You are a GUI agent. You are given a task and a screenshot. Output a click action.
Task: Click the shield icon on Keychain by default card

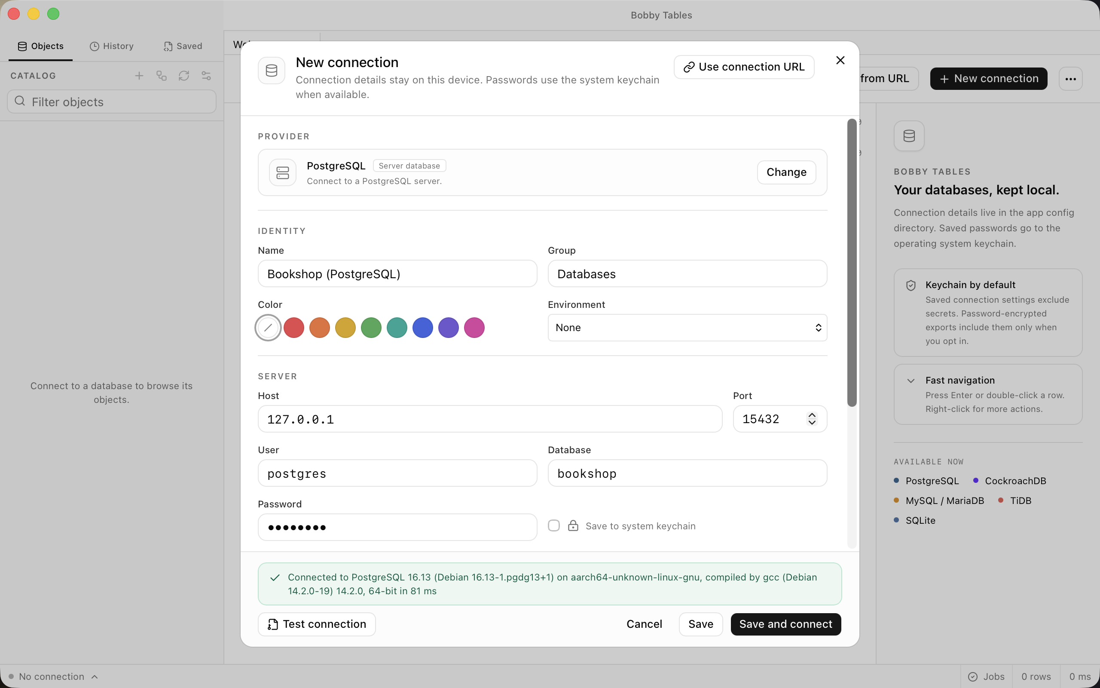tap(911, 285)
